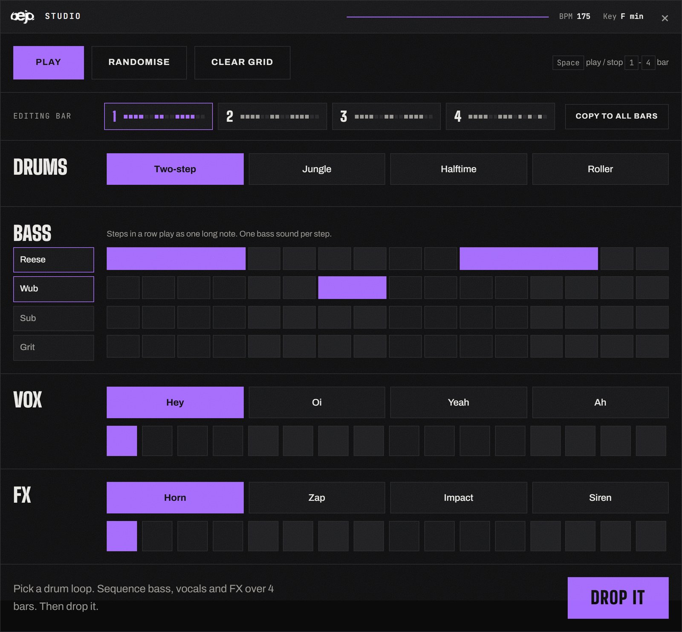Select the Wub bass sound

pyautogui.click(x=54, y=289)
